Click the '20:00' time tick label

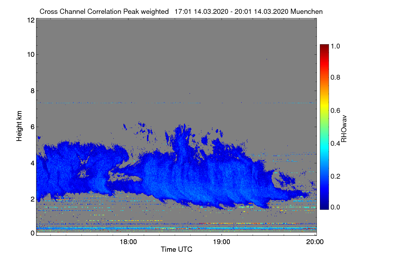tap(315, 242)
